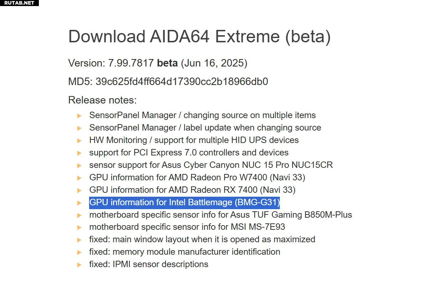Click arrow bullet beside Radeon Pro W7400
The width and height of the screenshot is (432, 281).
click(79, 177)
